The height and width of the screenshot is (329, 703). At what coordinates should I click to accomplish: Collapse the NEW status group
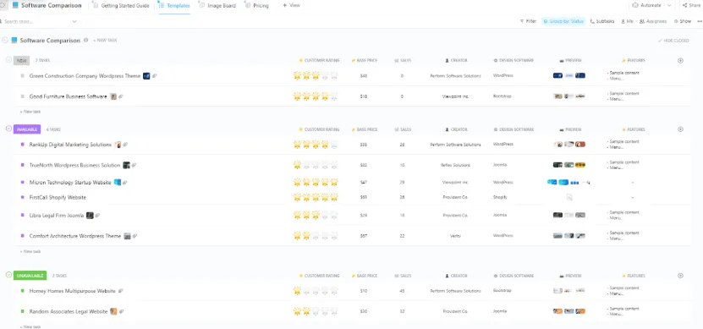pyautogui.click(x=8, y=59)
